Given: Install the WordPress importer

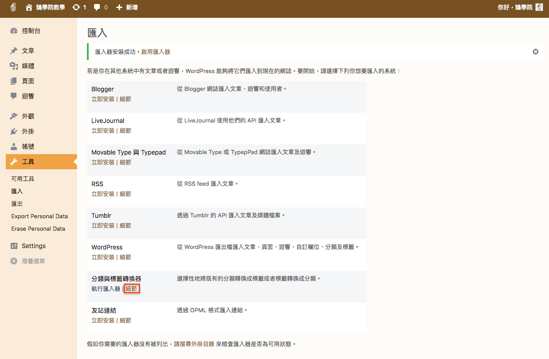Looking at the screenshot, I should 103,257.
